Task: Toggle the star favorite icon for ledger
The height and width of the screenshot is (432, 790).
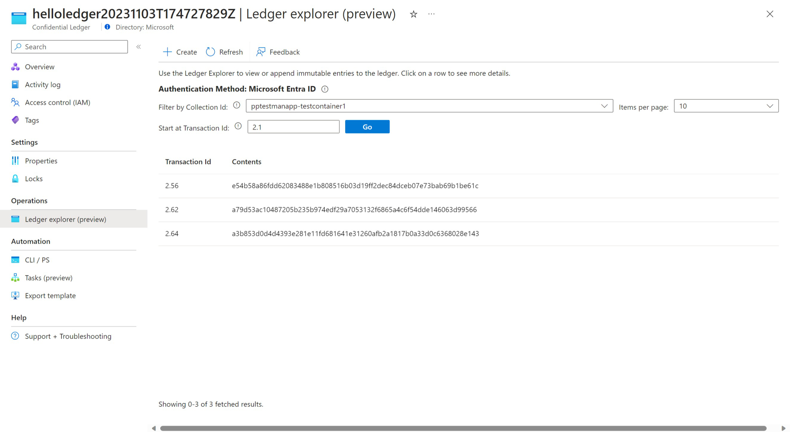Action: tap(413, 14)
